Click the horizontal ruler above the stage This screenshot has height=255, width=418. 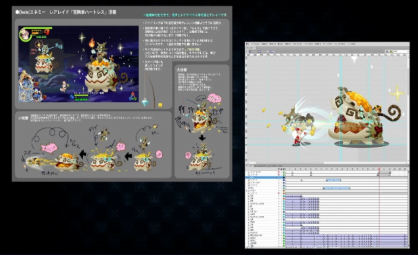coord(326,55)
